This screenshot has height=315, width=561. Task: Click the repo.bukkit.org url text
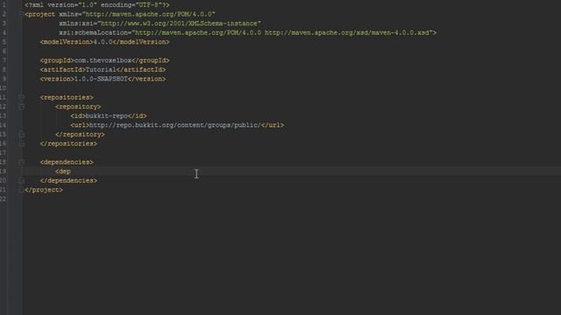pyautogui.click(x=175, y=125)
